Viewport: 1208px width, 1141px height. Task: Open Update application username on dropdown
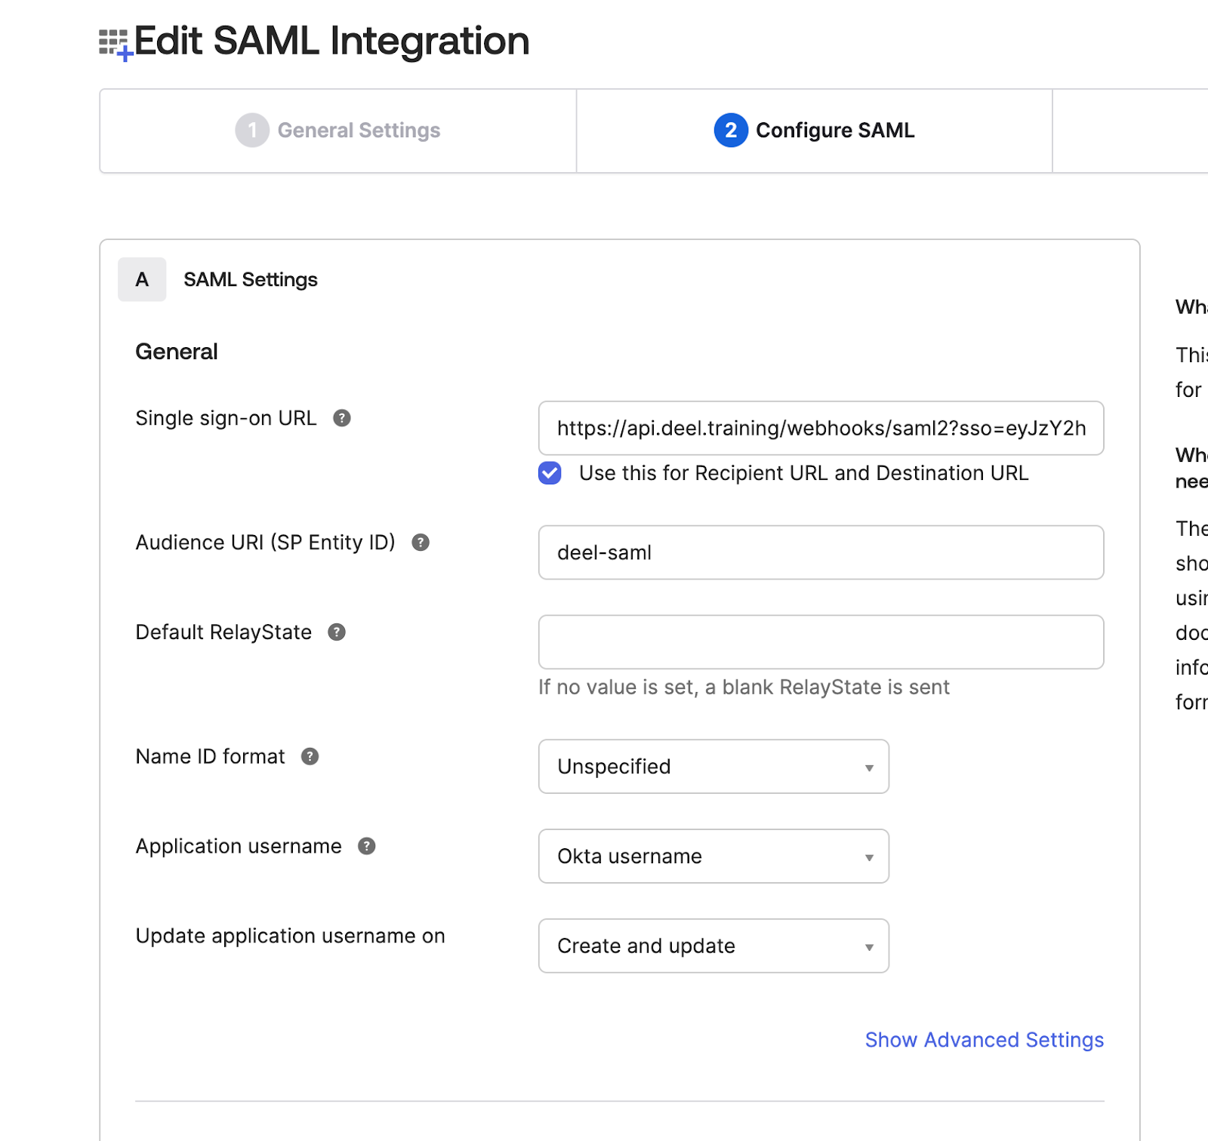713,946
